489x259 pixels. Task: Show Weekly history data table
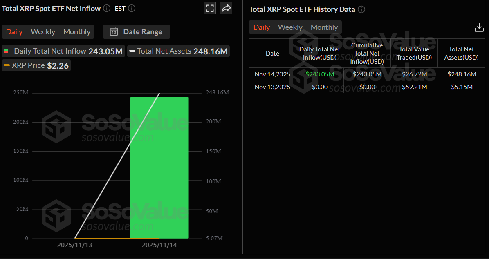290,27
